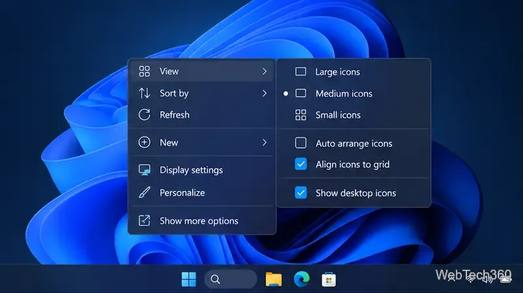This screenshot has width=523, height=293.
Task: Click the magnifier icon in the taskbar search
Action: 216,279
